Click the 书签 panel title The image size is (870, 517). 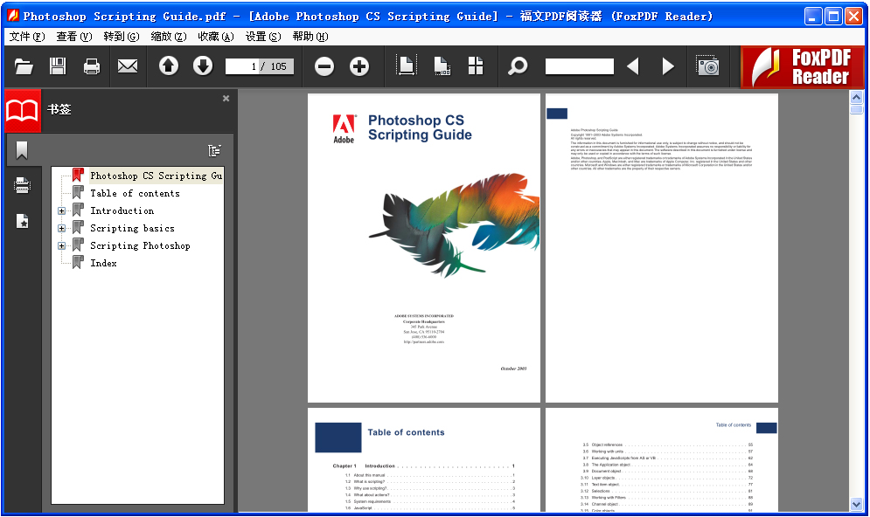59,110
